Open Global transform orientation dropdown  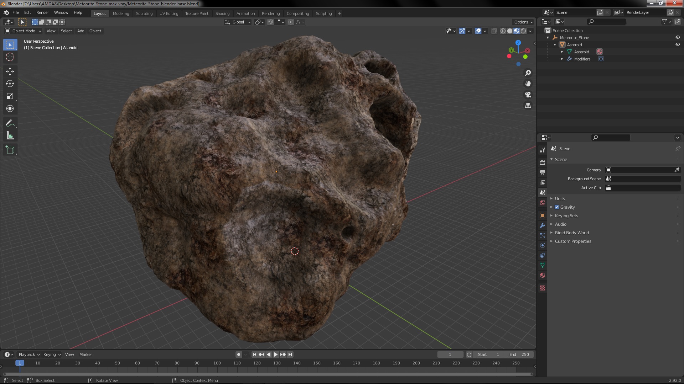(x=238, y=22)
